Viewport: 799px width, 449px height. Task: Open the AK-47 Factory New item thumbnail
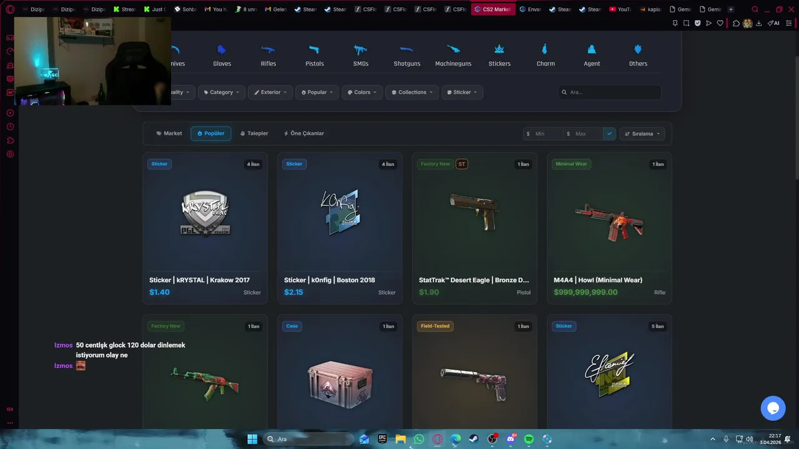click(x=205, y=383)
